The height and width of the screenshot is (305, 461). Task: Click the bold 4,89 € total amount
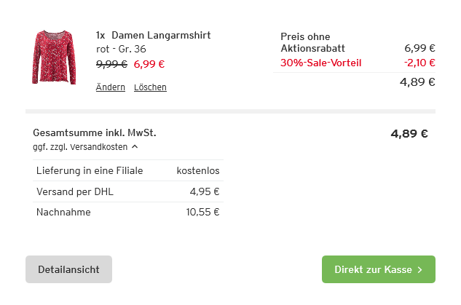coord(409,133)
